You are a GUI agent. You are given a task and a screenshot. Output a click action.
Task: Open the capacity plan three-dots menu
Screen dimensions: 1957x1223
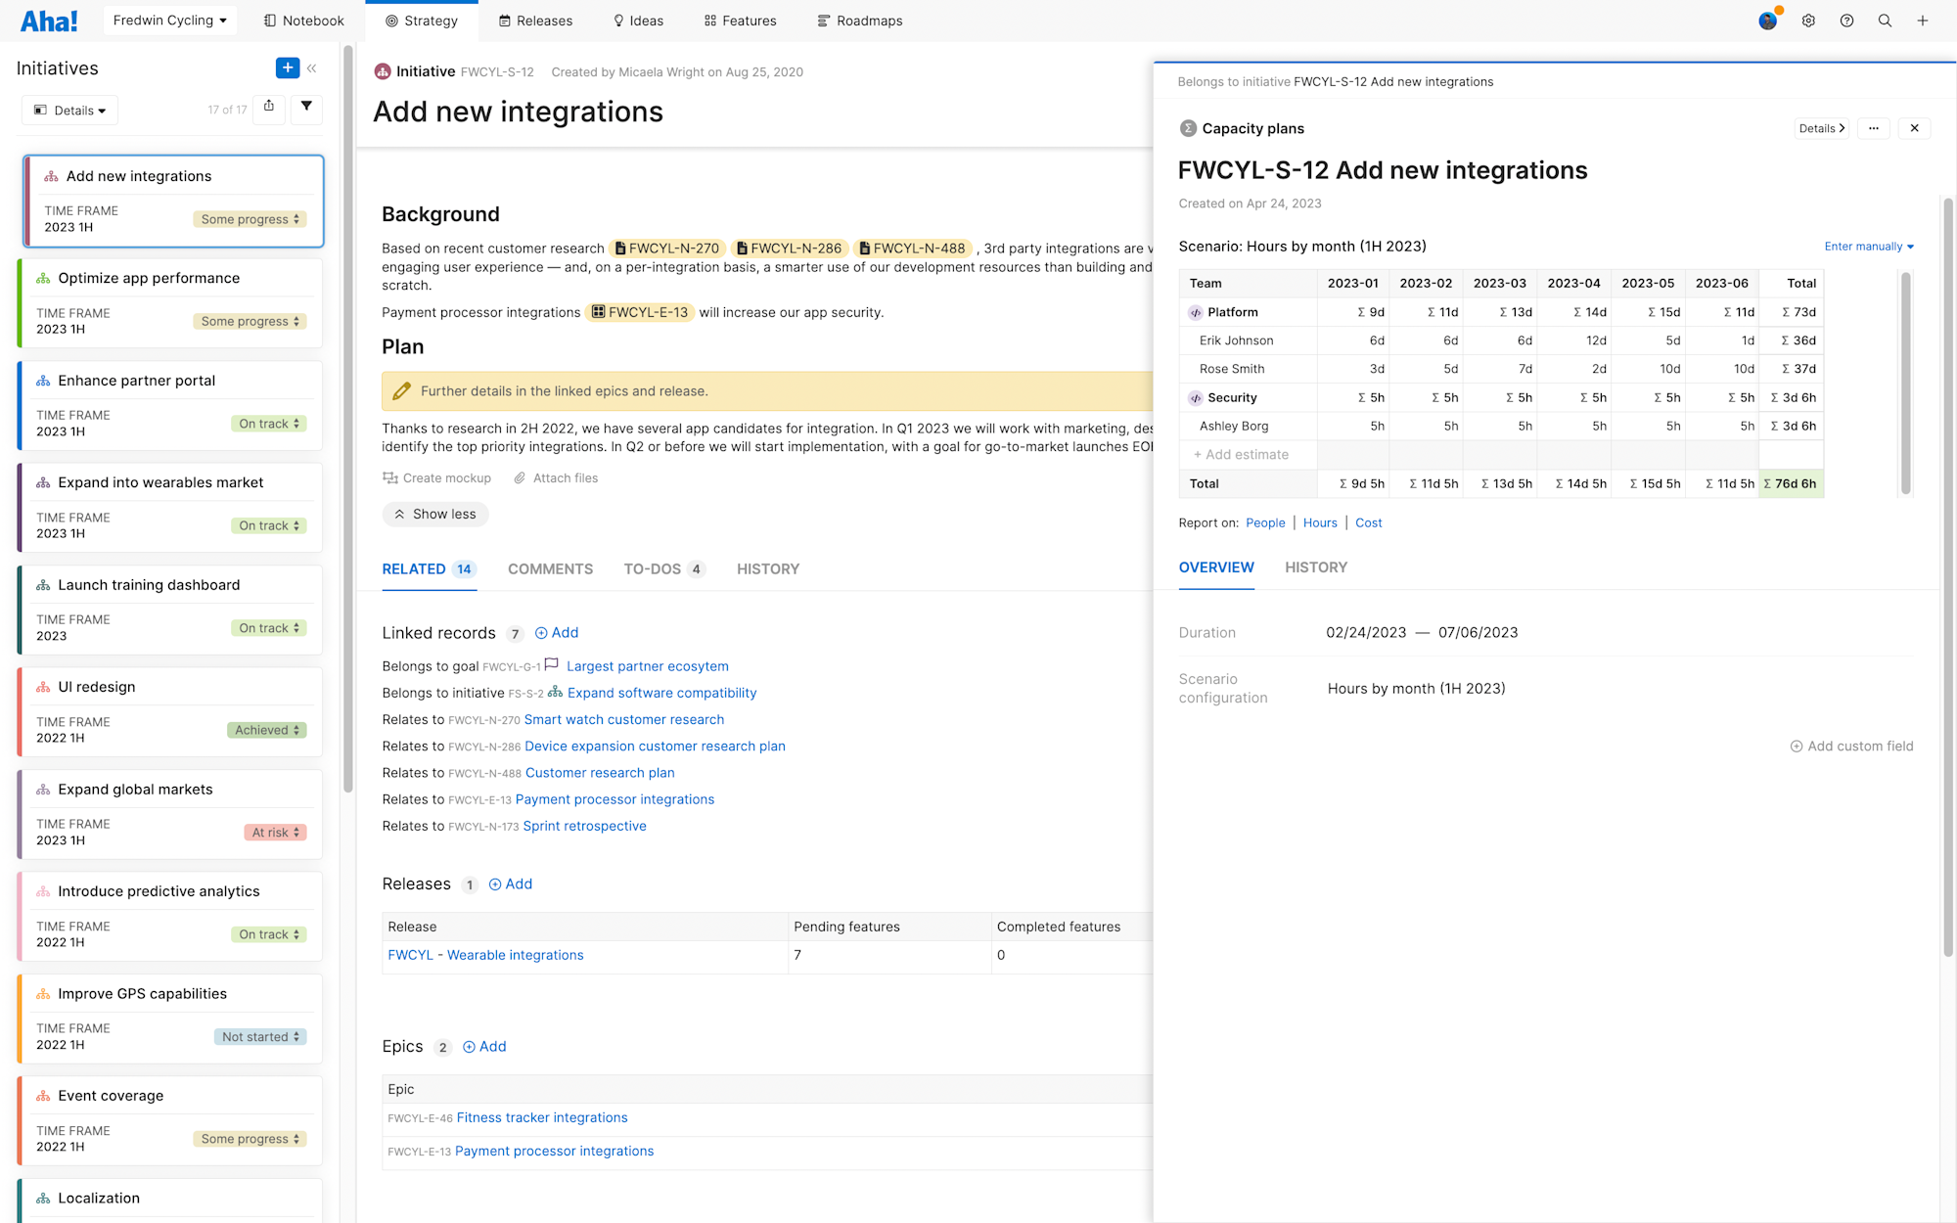click(1873, 128)
